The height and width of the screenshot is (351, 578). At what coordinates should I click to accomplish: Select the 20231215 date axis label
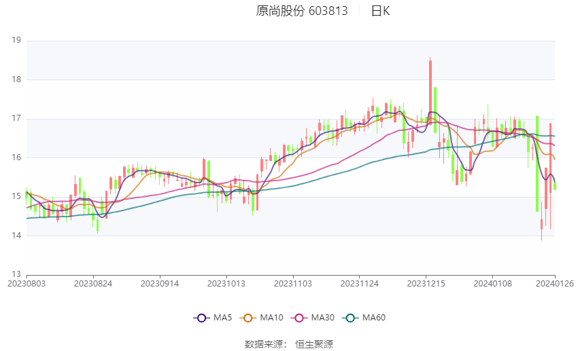tap(426, 284)
